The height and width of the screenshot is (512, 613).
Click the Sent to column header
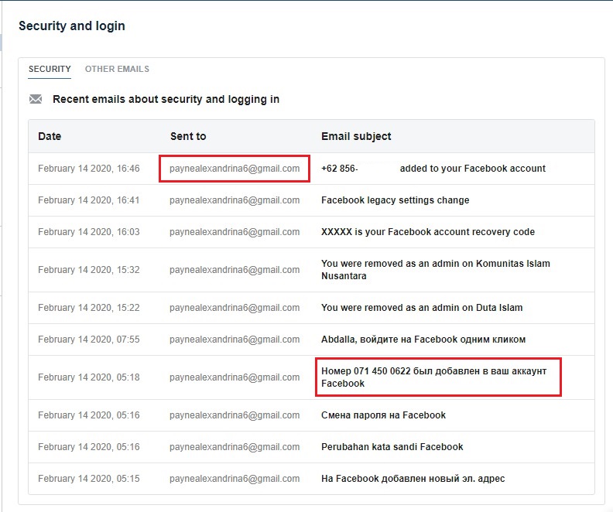coord(188,136)
